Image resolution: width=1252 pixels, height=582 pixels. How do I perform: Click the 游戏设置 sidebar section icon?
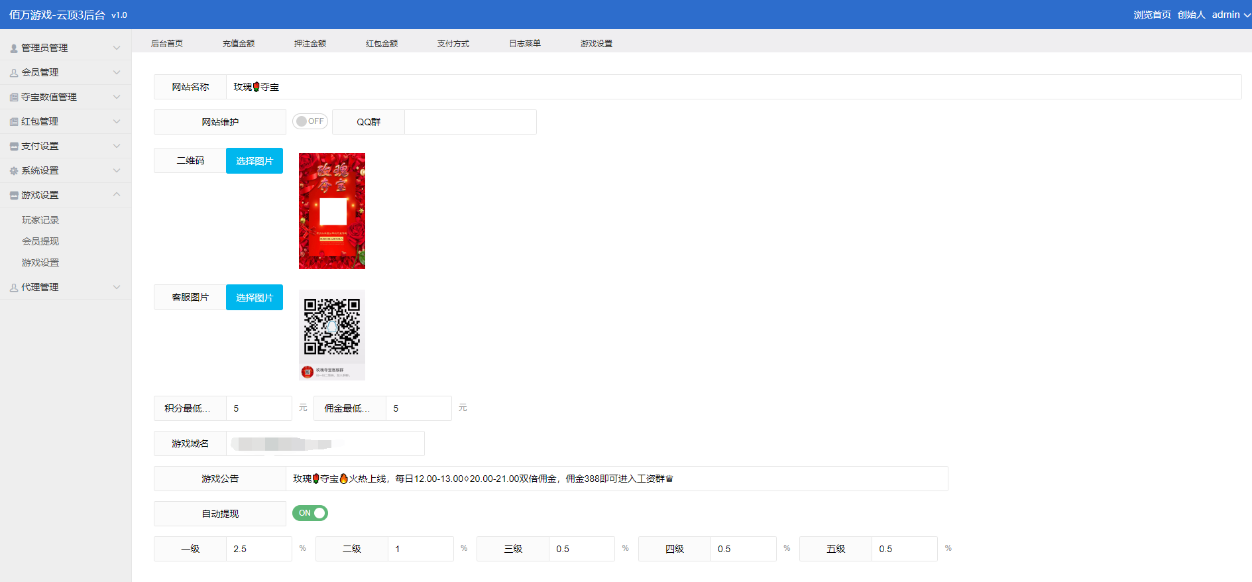[14, 196]
